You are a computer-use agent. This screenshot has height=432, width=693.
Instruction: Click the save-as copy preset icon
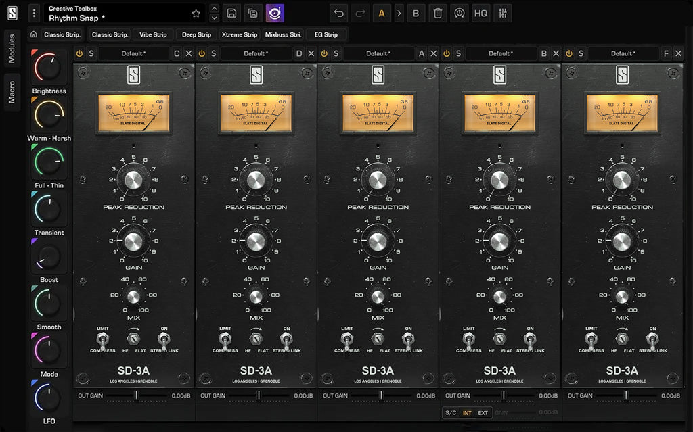[x=253, y=14]
